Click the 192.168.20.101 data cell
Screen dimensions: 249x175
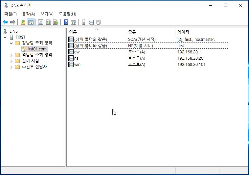coord(192,64)
